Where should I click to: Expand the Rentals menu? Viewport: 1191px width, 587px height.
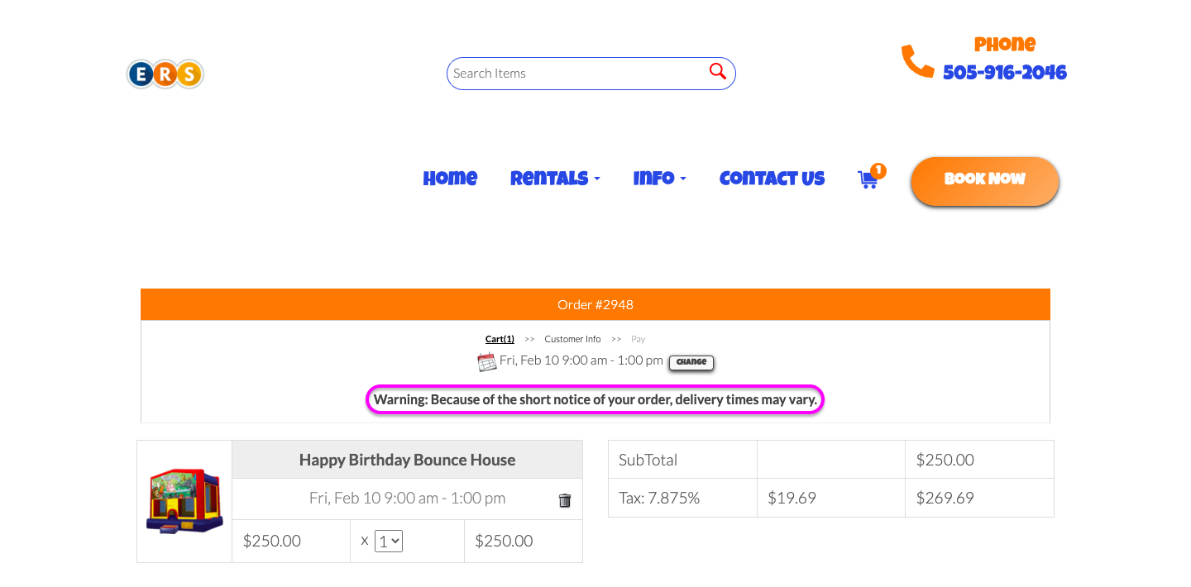point(555,179)
